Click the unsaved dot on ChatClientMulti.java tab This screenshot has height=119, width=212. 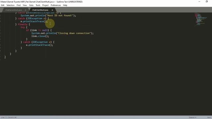point(52,10)
